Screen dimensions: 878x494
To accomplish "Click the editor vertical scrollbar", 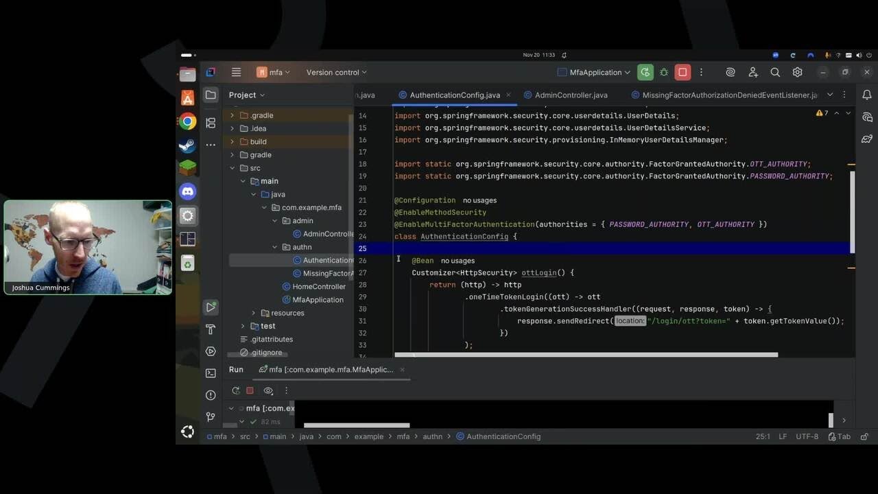I will tap(853, 211).
